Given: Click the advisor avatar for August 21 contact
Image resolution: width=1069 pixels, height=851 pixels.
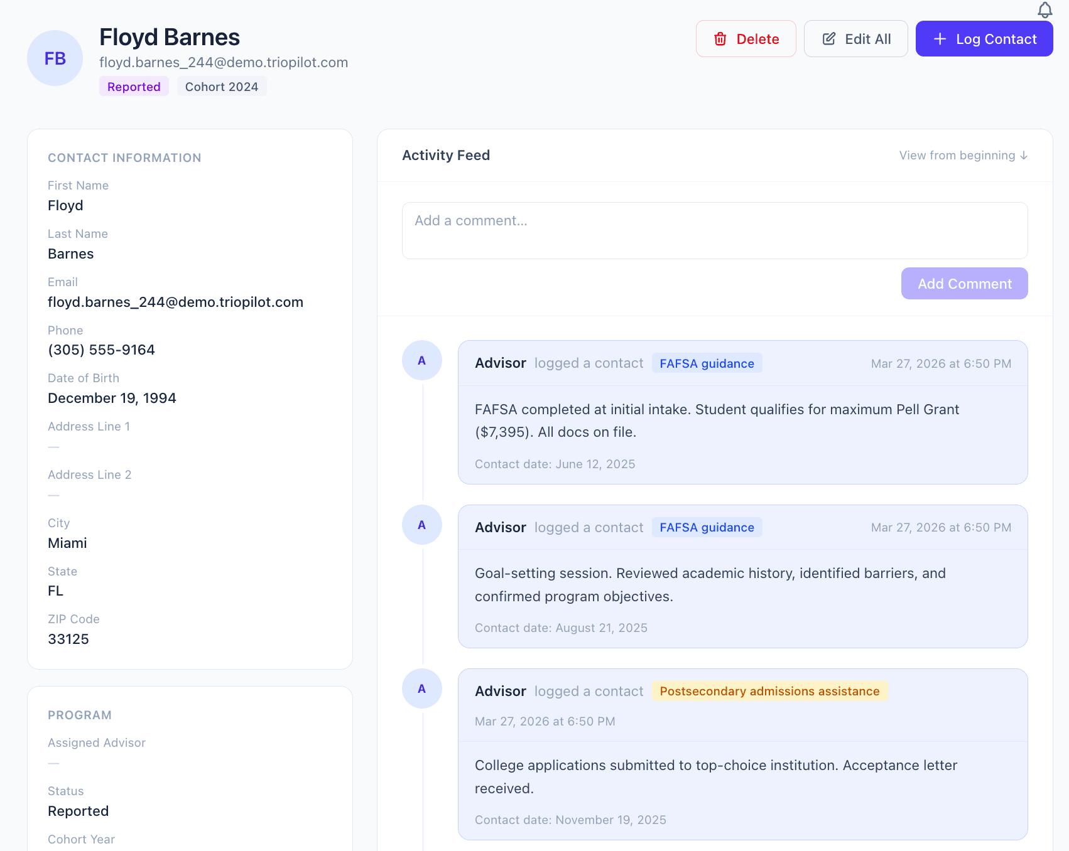Looking at the screenshot, I should click(422, 525).
